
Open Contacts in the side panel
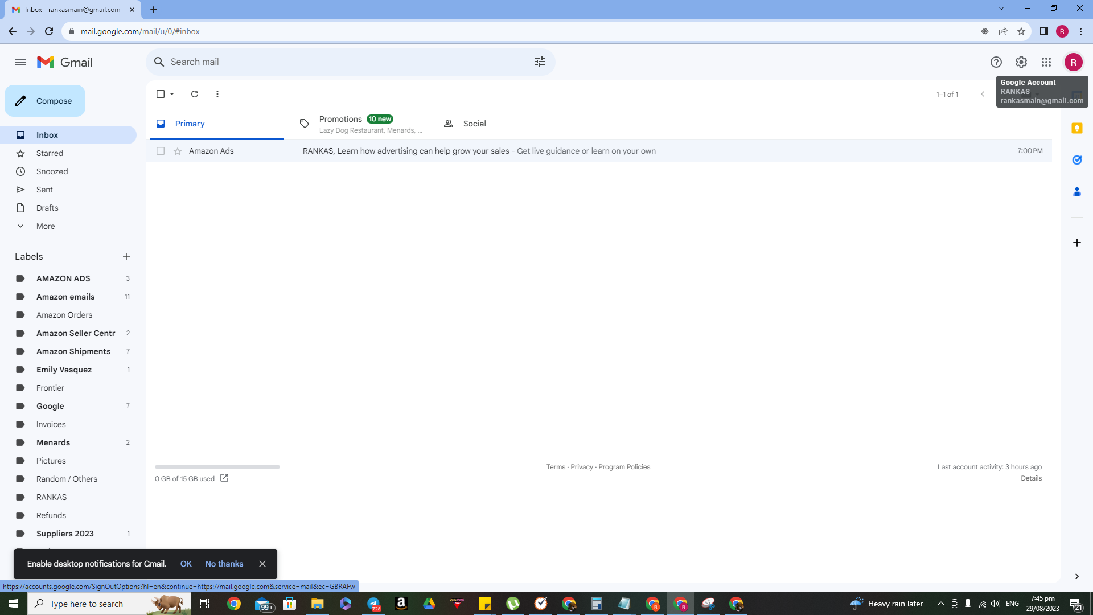point(1077,192)
